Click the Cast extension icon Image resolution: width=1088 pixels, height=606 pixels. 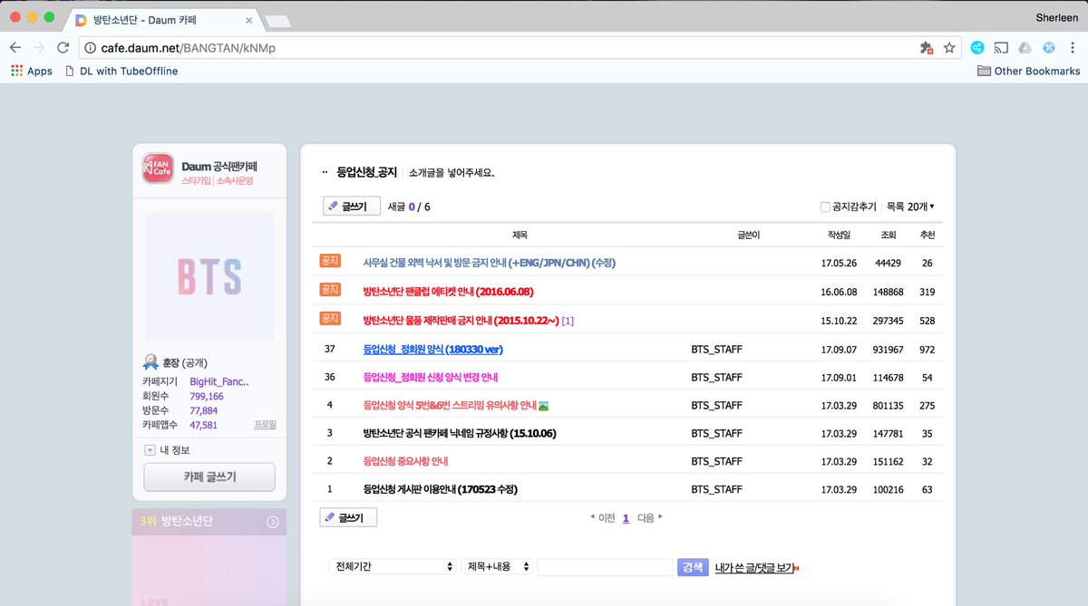pos(1001,47)
